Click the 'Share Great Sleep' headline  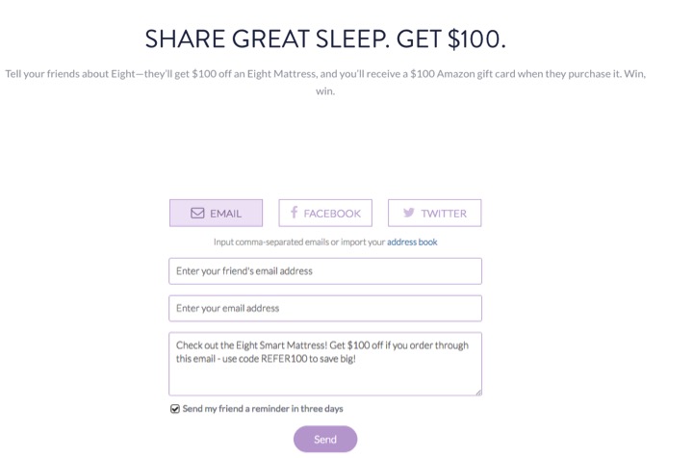click(325, 38)
